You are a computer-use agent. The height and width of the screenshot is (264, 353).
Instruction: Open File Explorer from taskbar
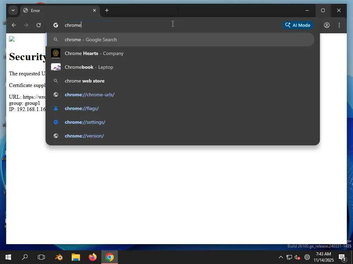coord(76,257)
